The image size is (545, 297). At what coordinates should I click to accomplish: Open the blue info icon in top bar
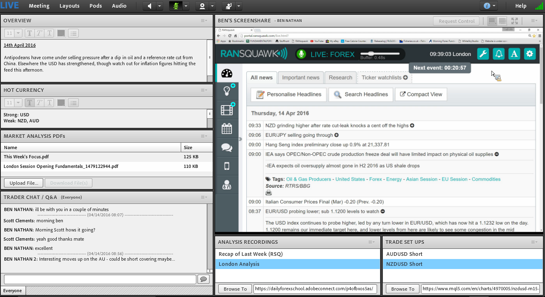click(487, 6)
